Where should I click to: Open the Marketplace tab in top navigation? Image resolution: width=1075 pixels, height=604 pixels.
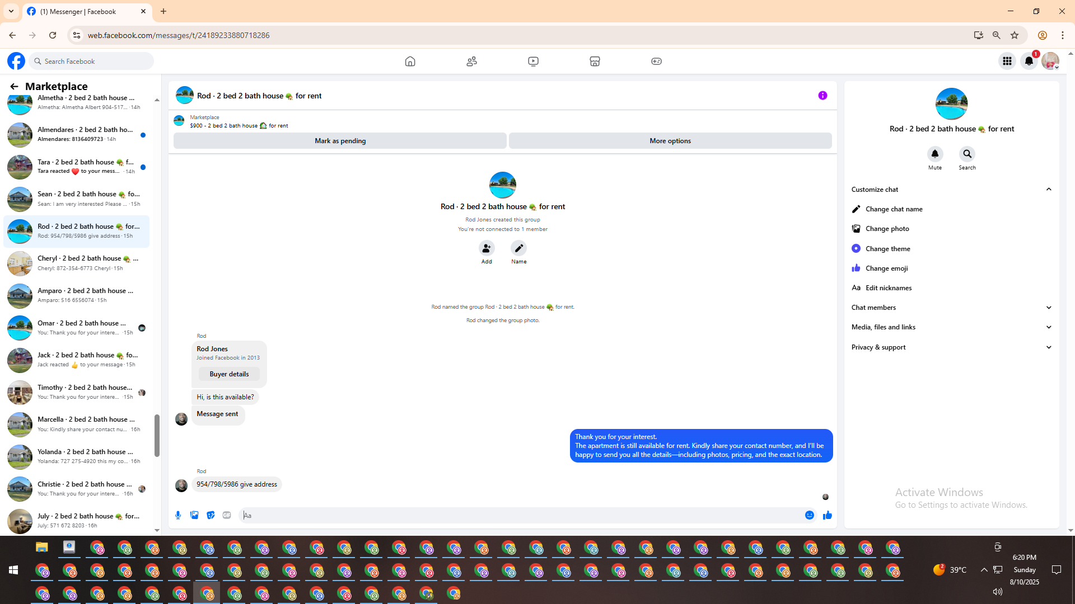[595, 62]
